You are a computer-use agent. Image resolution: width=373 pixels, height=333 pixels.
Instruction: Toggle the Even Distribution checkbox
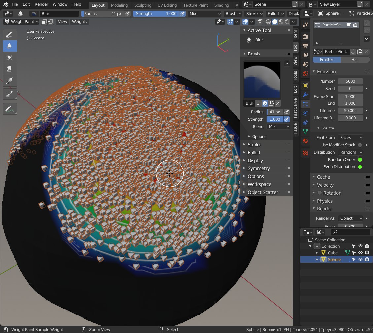360,167
